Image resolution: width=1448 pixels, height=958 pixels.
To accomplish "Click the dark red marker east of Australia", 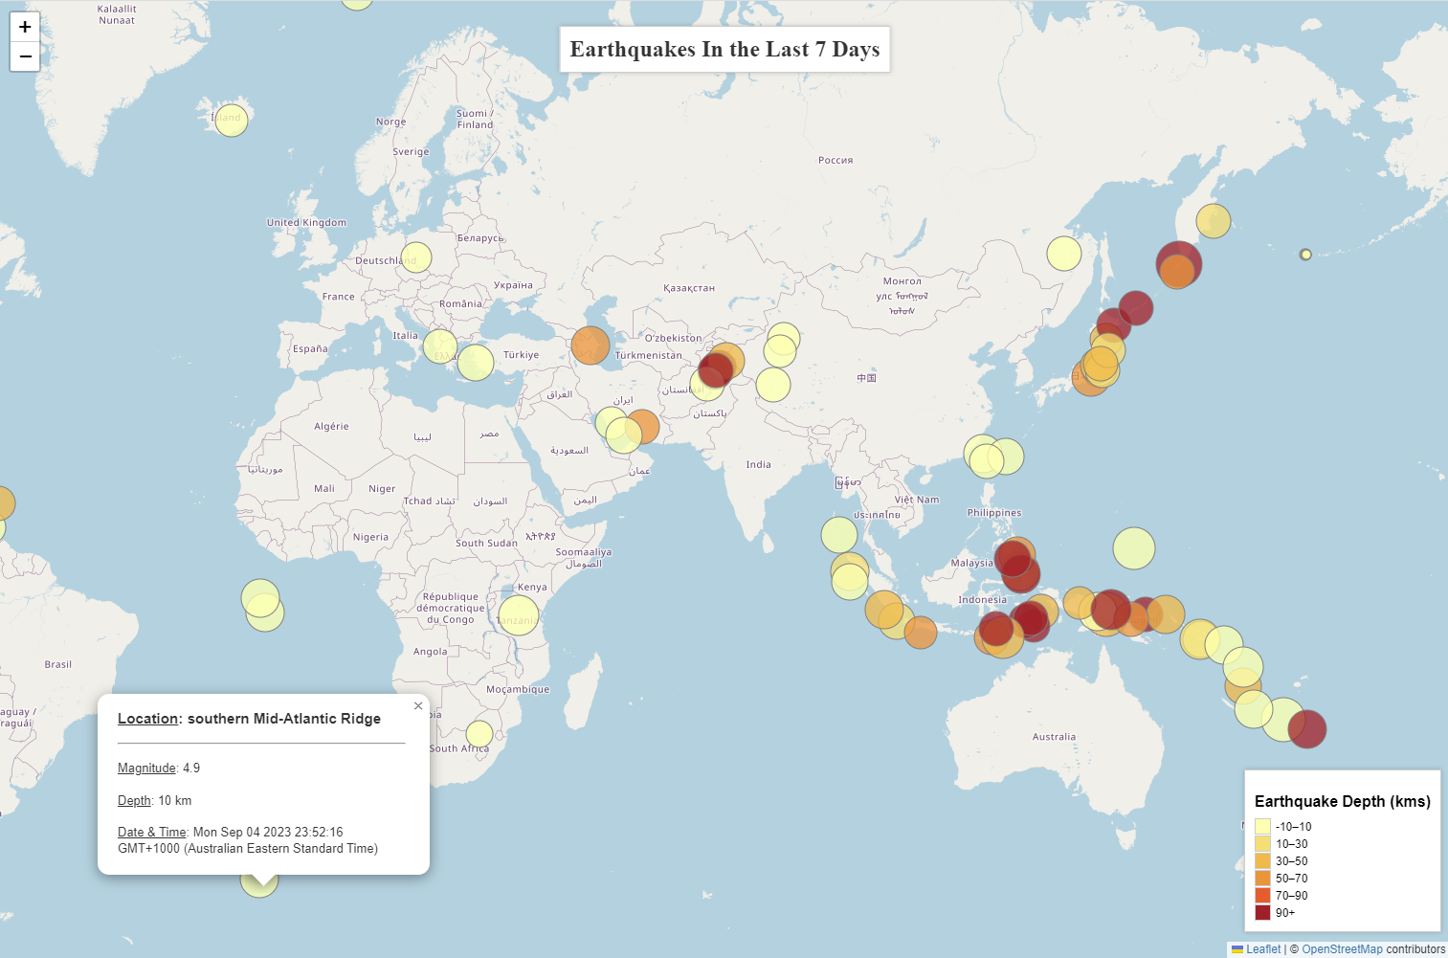I will pyautogui.click(x=1305, y=728).
